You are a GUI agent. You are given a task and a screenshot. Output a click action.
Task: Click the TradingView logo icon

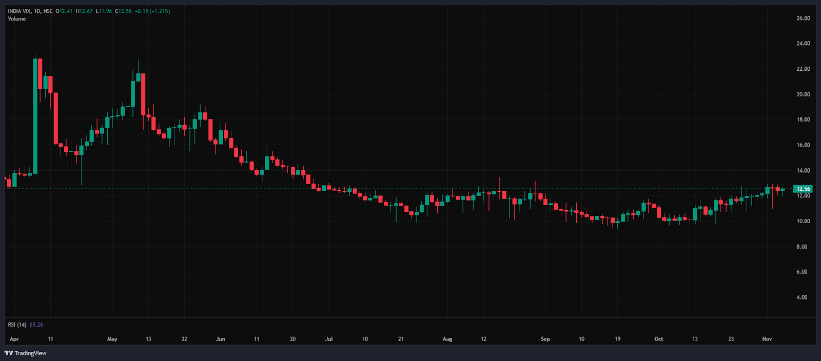coord(9,353)
